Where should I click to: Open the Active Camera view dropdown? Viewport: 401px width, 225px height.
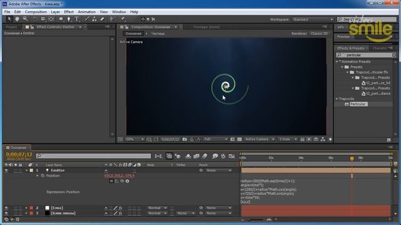(259, 139)
